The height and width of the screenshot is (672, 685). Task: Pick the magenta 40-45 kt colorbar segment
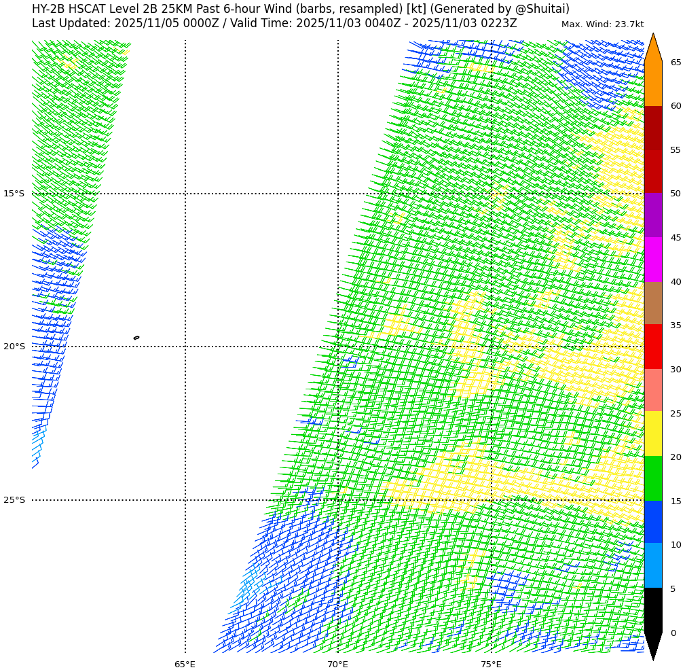click(x=652, y=260)
